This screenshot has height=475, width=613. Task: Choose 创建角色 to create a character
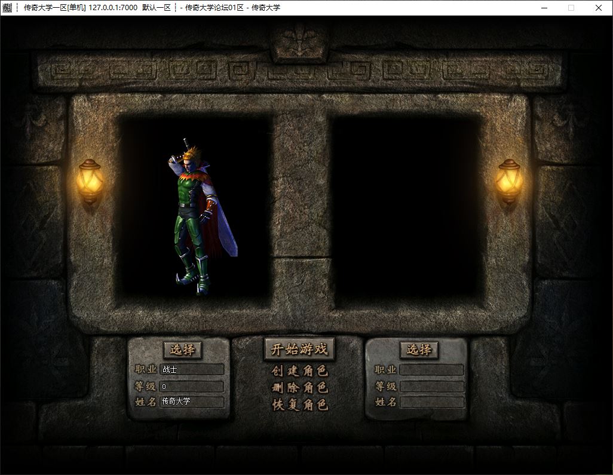click(299, 371)
